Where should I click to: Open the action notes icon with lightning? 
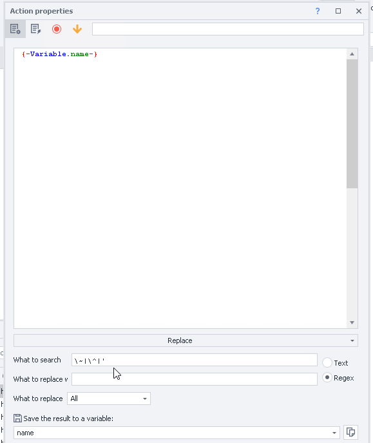pyautogui.click(x=36, y=29)
